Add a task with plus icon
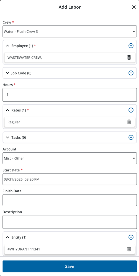Screen dimensions: 139x276 [x=131, y=138]
